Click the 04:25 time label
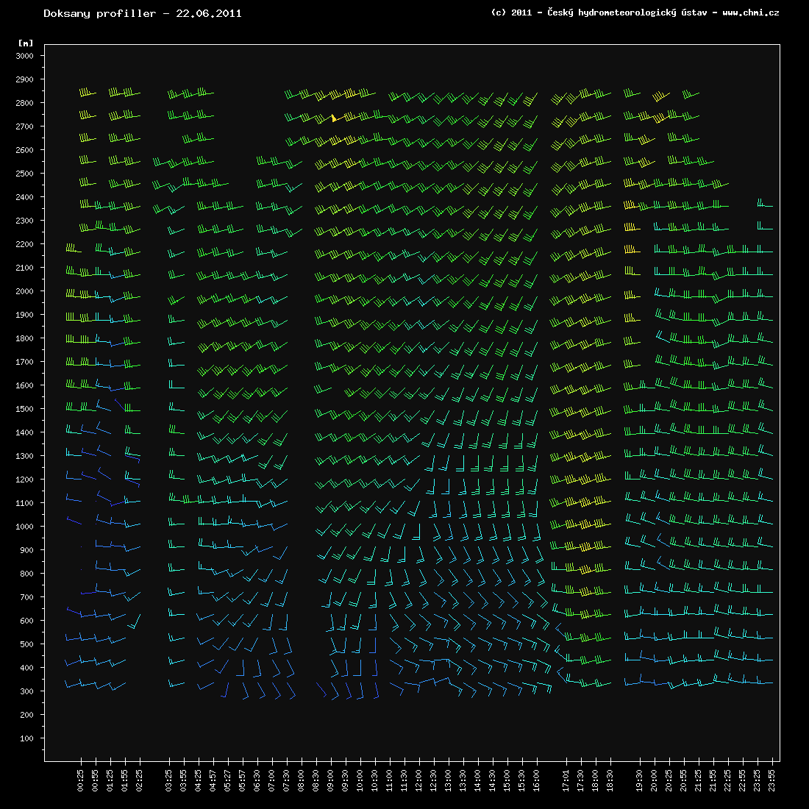809x809 pixels. click(x=199, y=780)
